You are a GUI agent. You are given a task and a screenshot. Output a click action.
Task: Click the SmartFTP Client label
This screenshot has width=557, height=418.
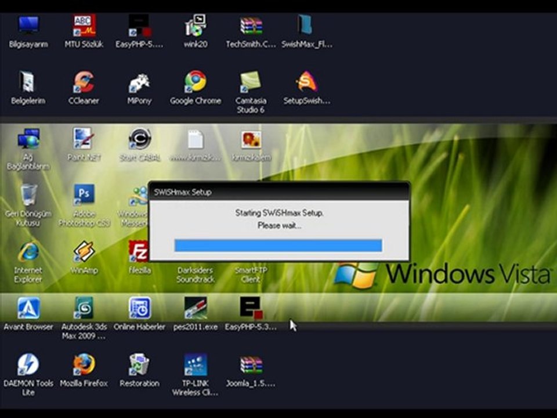[x=251, y=275]
